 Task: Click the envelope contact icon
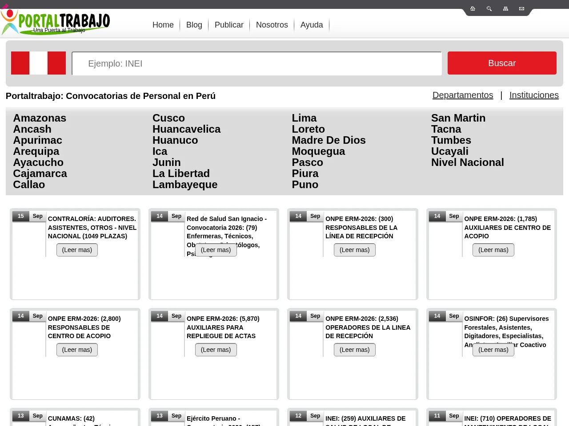521,8
